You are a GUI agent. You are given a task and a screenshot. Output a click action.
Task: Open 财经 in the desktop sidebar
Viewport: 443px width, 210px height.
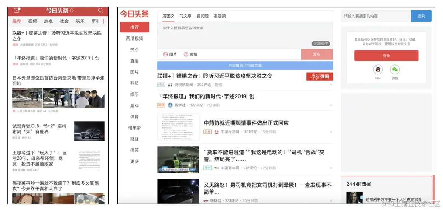coord(134,139)
